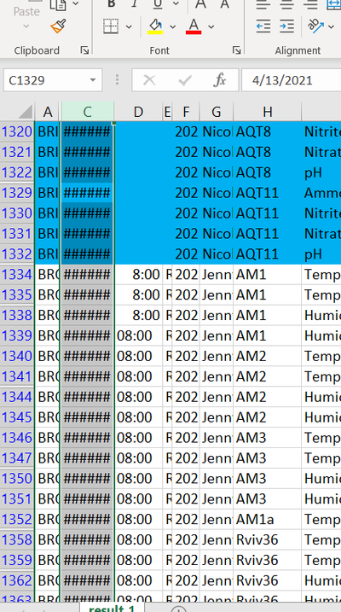Click the text Orientation icon
The image size is (341, 612).
tap(316, 26)
